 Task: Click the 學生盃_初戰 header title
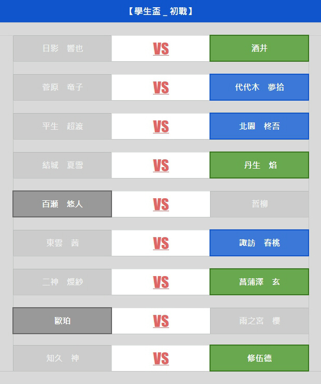161,11
